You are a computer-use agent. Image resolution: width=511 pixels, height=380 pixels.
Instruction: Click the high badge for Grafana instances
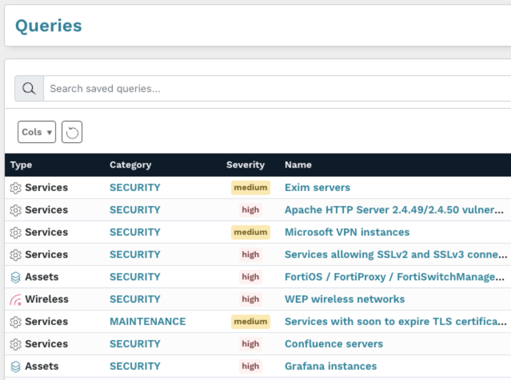click(x=250, y=366)
